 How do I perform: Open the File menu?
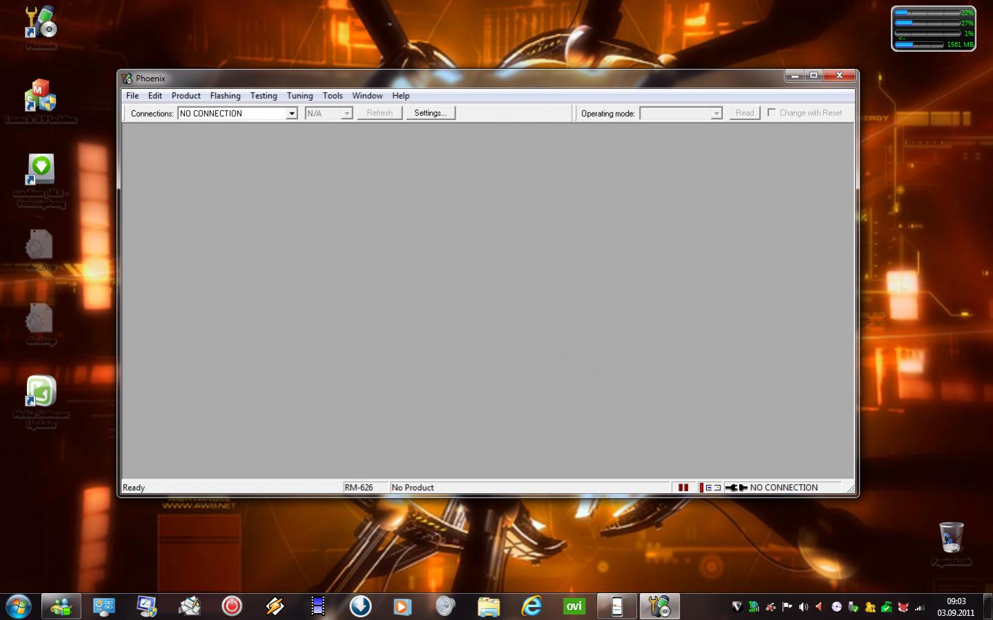click(x=132, y=96)
